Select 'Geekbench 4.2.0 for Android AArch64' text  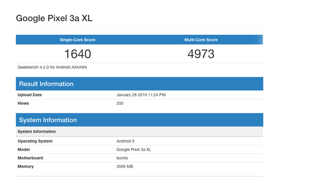click(x=52, y=67)
